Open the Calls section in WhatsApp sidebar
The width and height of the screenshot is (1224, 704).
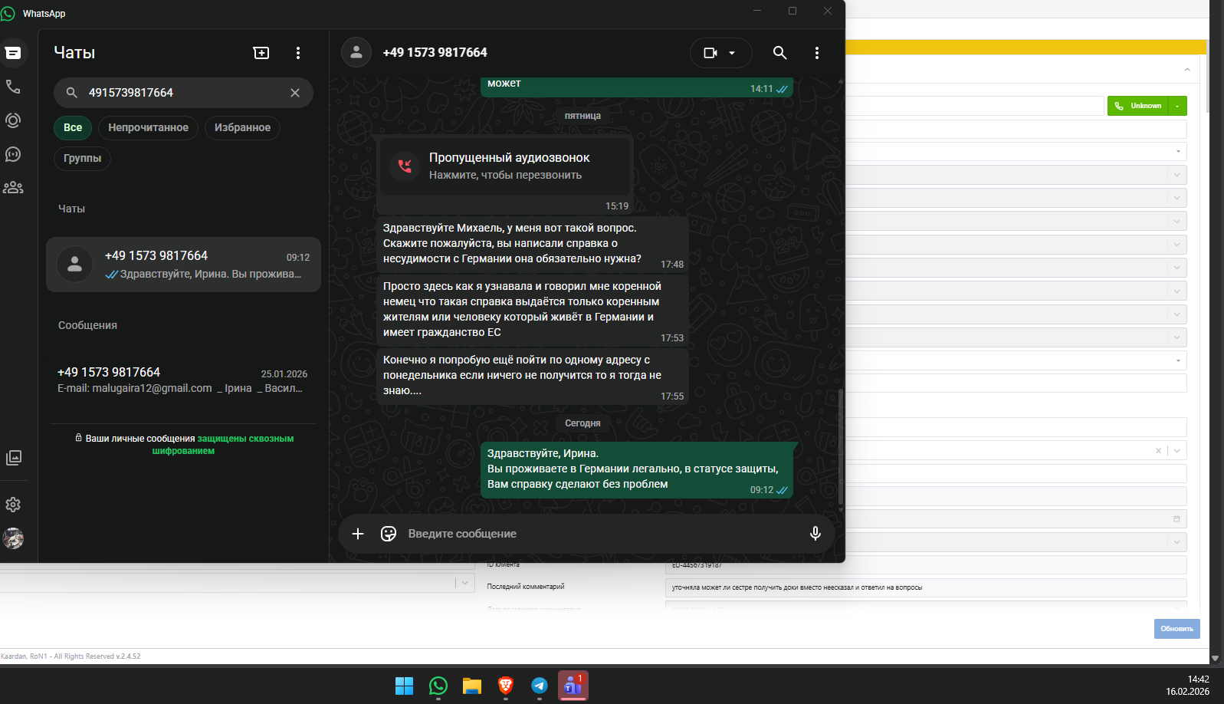(13, 87)
